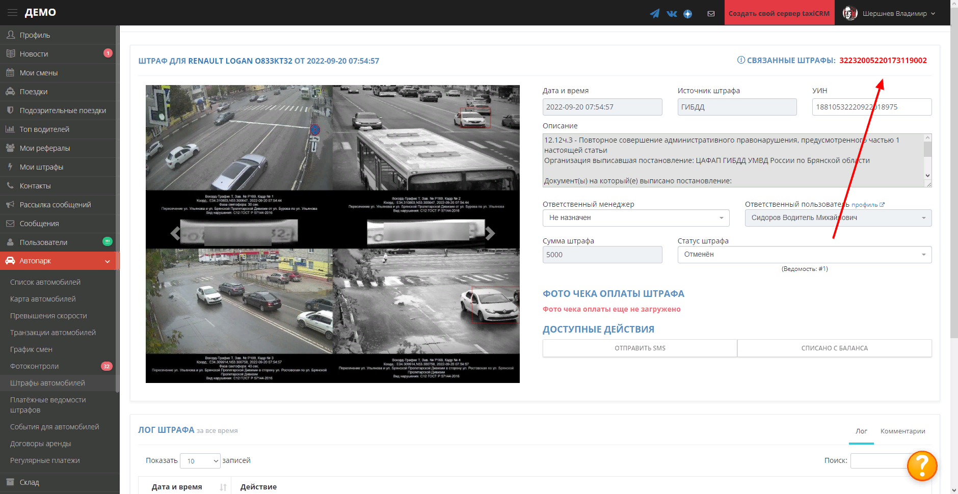Click the Сумма штрафа field with 5000

click(x=602, y=255)
